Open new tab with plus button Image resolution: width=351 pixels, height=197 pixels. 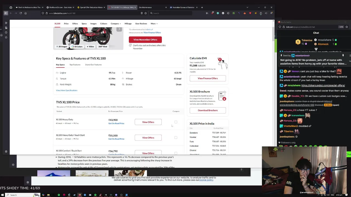(x=202, y=7)
